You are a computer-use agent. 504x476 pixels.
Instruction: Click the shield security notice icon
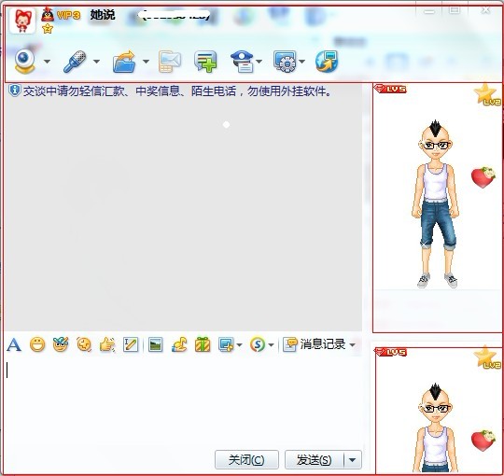[x=14, y=91]
